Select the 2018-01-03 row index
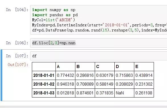This screenshot has height=108, width=167. tap(44, 93)
